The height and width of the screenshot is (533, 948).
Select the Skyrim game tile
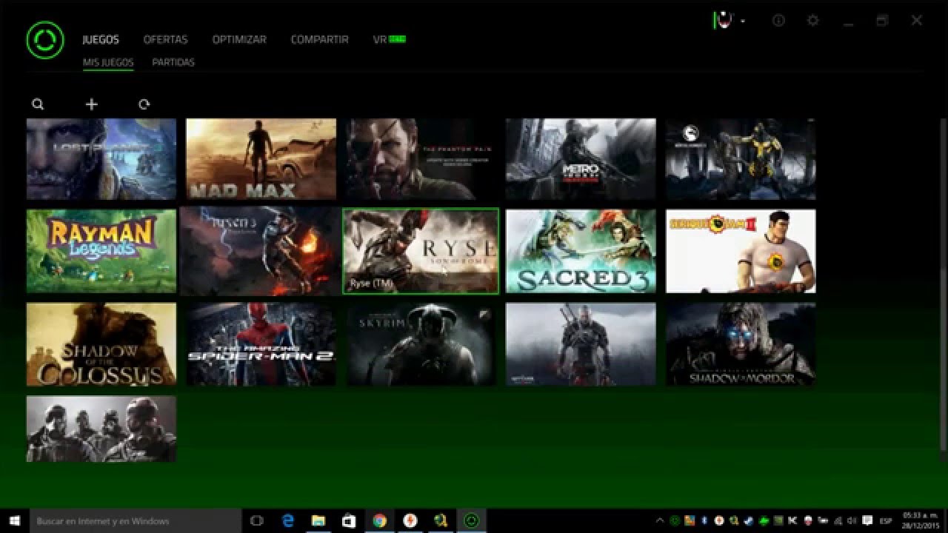[421, 344]
